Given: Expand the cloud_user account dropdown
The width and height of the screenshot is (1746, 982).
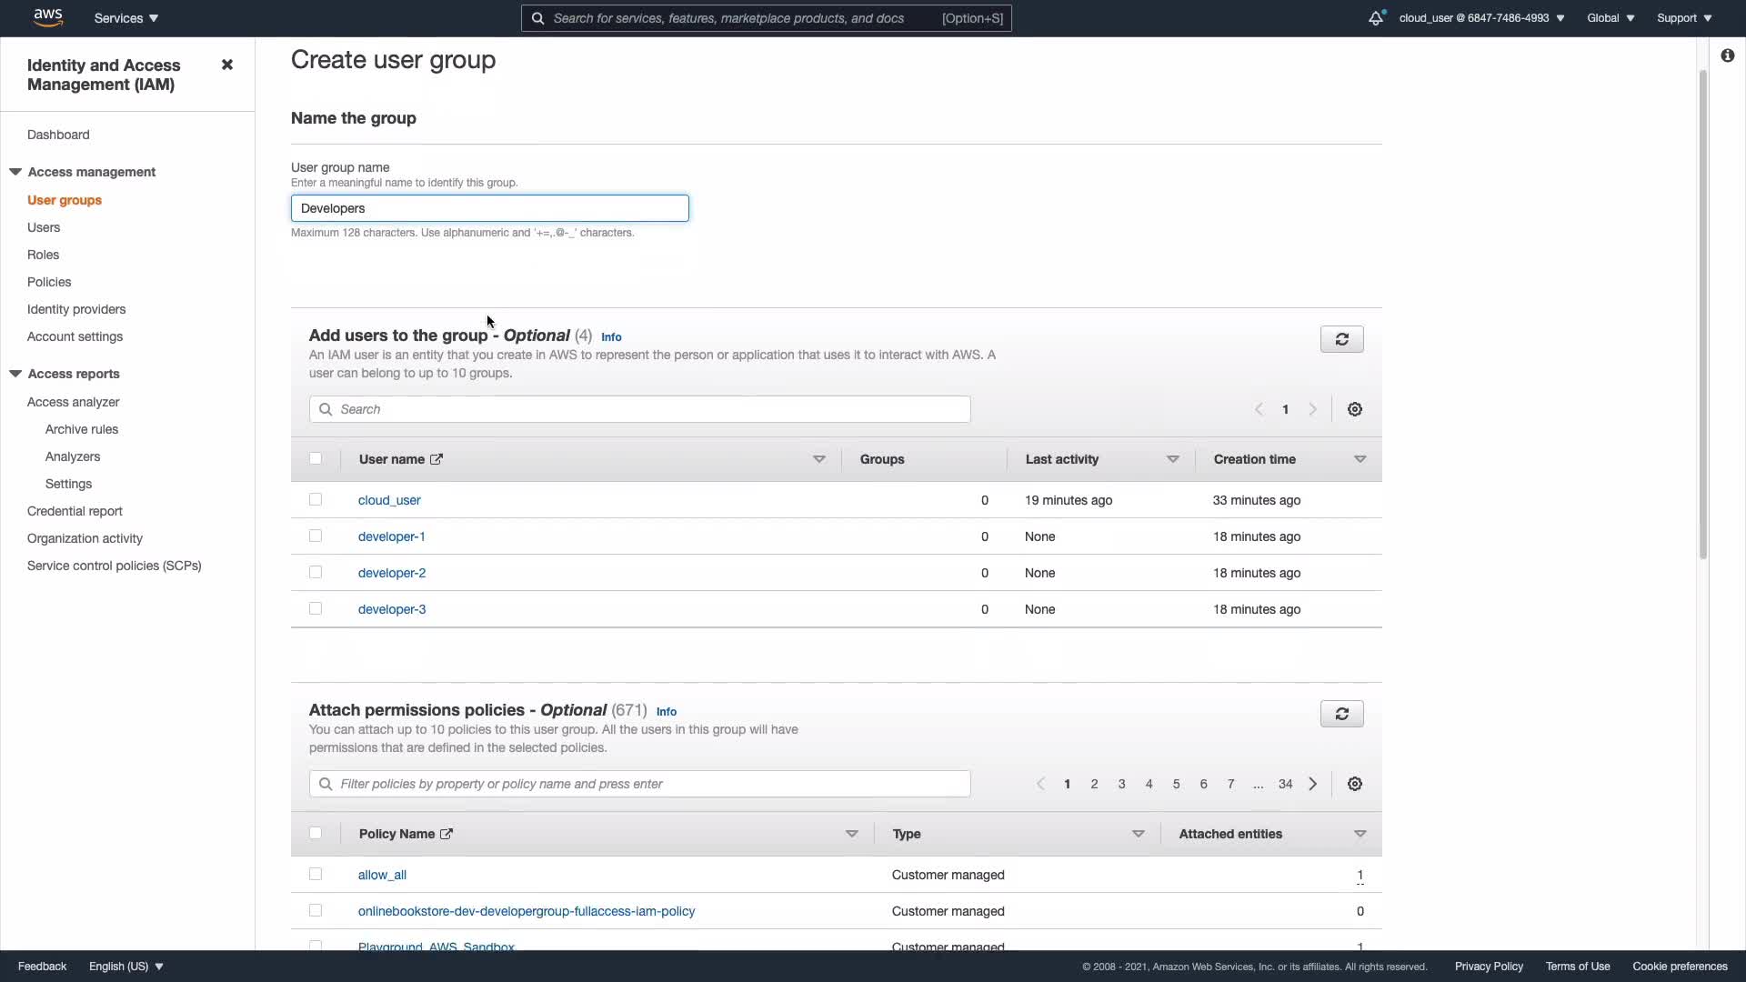Looking at the screenshot, I should [x=1481, y=18].
